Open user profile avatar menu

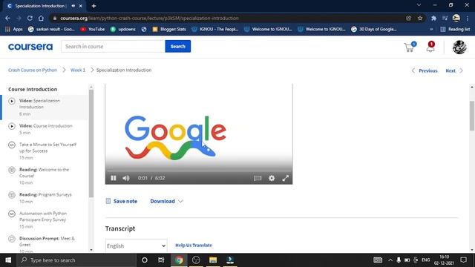(459, 47)
